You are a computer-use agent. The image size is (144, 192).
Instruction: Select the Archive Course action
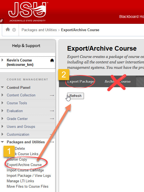[x=117, y=81]
